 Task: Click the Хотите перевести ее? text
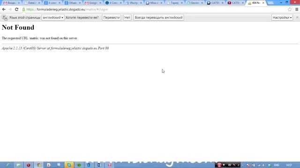coord(82,18)
